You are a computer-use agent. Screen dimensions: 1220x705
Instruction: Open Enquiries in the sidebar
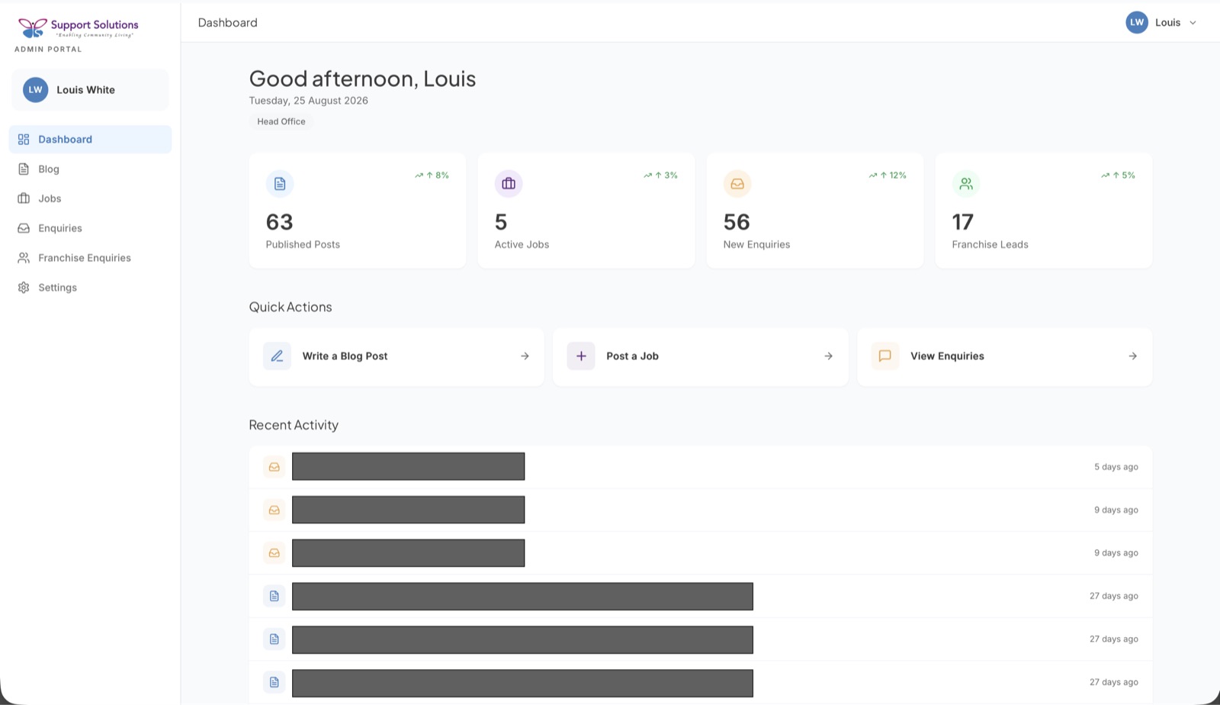90,228
